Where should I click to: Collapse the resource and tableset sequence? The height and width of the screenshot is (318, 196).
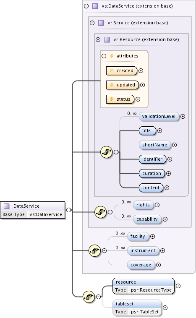click(x=98, y=297)
